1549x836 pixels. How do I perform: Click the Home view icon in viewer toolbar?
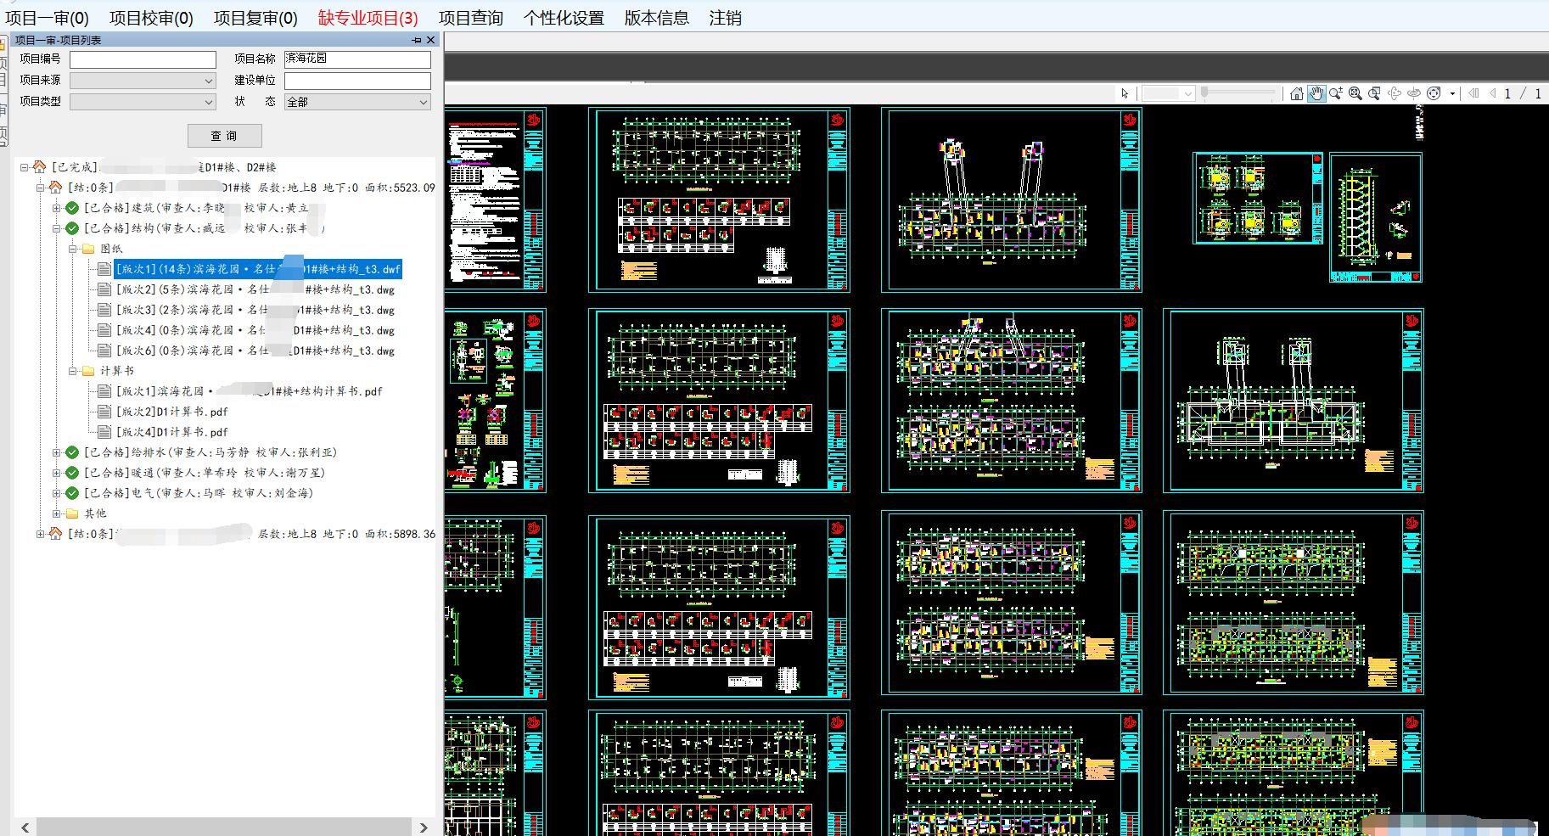1296,93
